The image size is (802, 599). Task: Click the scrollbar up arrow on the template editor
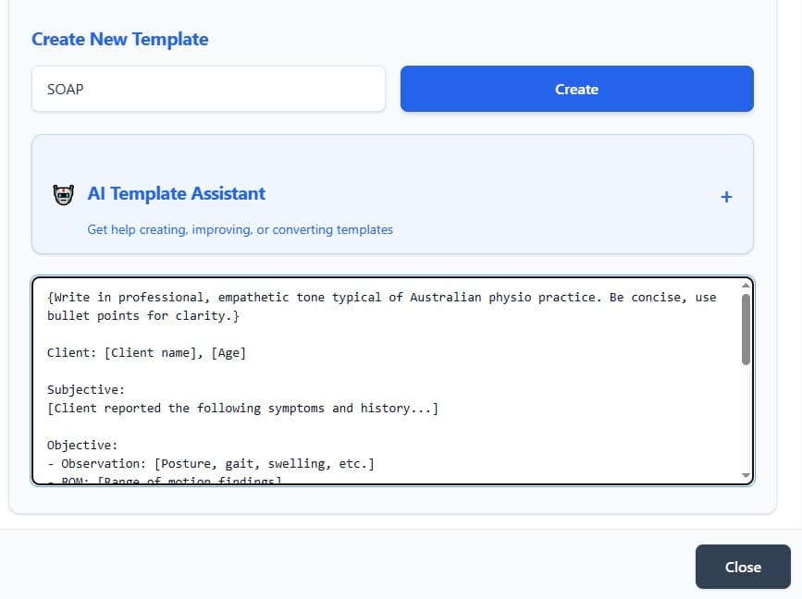(746, 284)
